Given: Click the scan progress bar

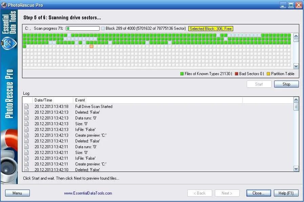Looking at the screenshot, I should pos(83,28).
